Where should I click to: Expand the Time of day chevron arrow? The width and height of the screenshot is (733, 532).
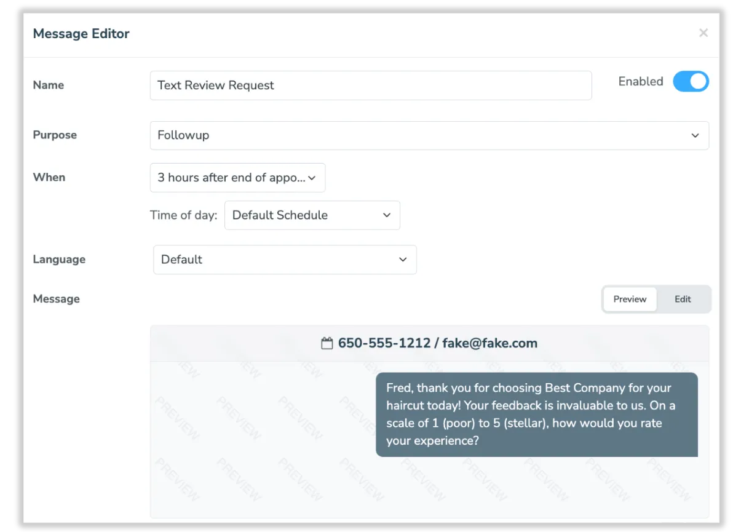387,215
